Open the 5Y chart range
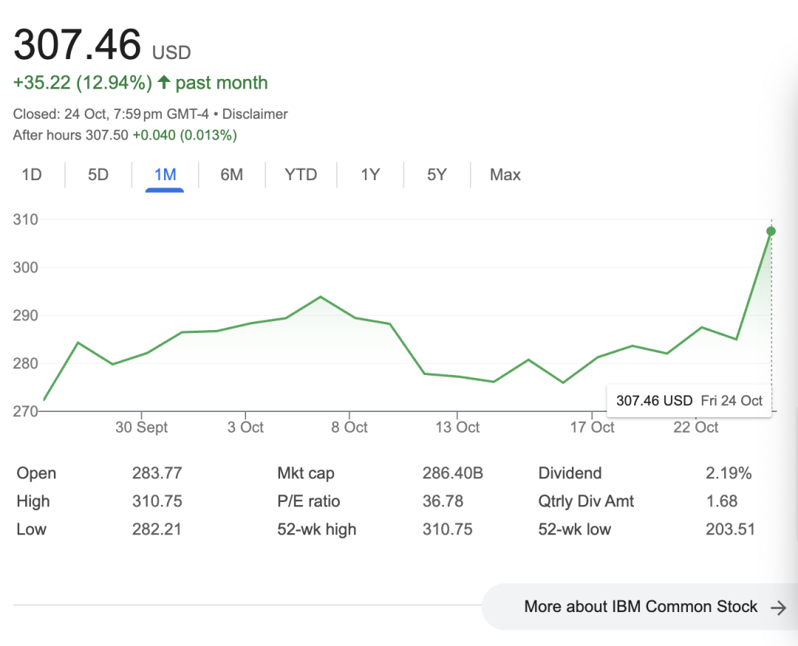This screenshot has width=798, height=646. pos(437,175)
